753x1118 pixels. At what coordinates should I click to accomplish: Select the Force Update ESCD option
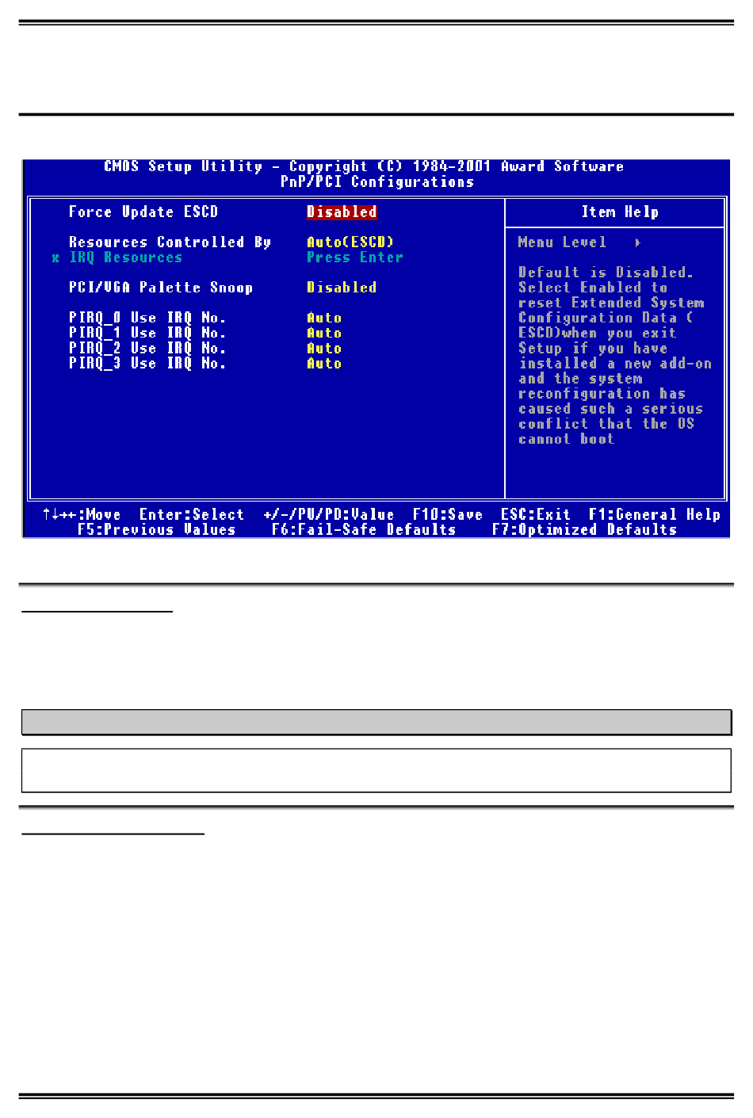click(x=143, y=212)
